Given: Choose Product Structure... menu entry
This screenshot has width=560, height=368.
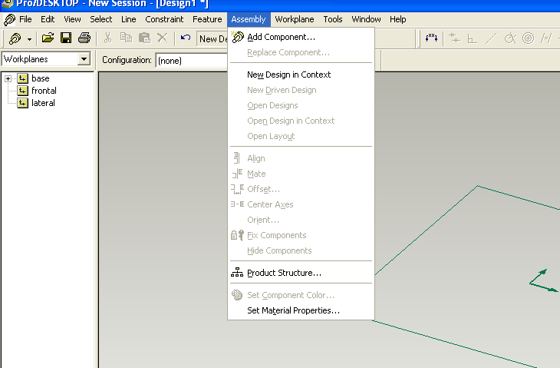Looking at the screenshot, I should [x=301, y=273].
